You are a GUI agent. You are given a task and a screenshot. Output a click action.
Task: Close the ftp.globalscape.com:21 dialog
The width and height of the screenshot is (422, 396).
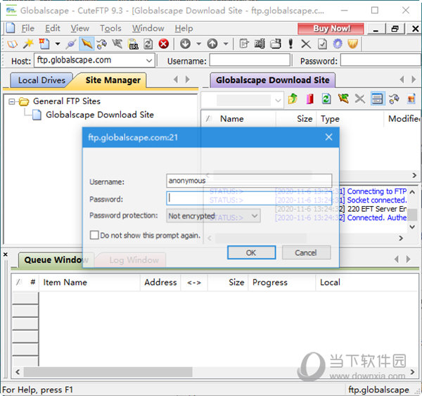328,137
